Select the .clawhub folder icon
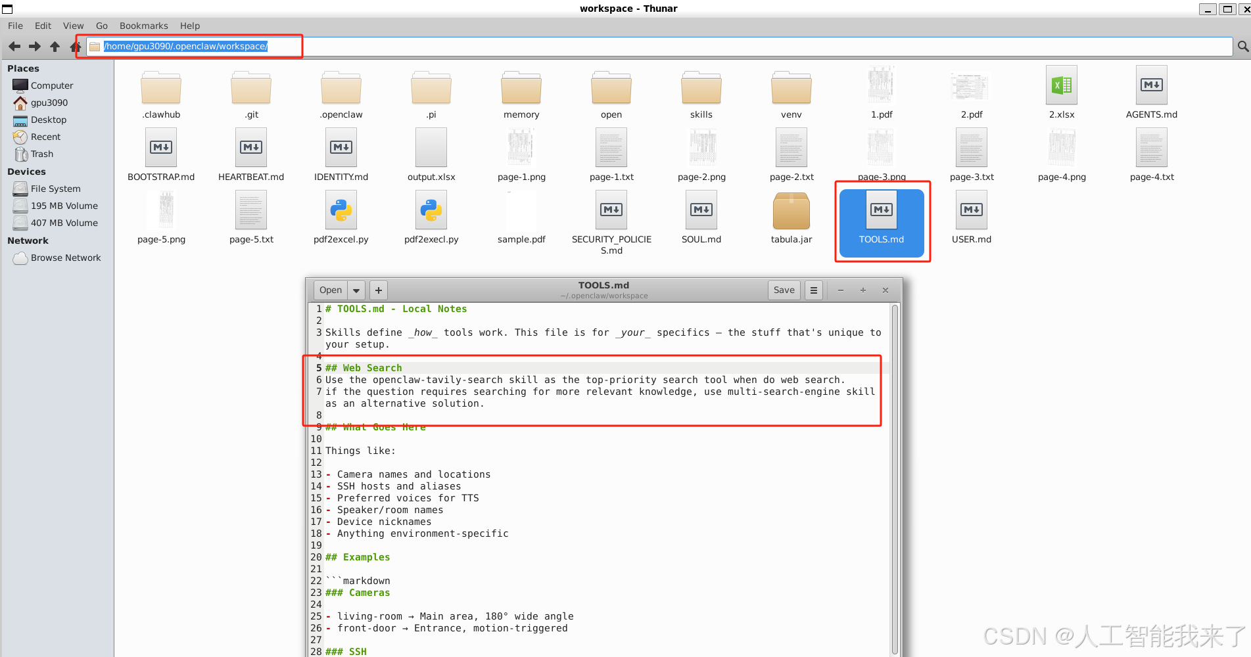This screenshot has width=1251, height=657. pos(161,87)
